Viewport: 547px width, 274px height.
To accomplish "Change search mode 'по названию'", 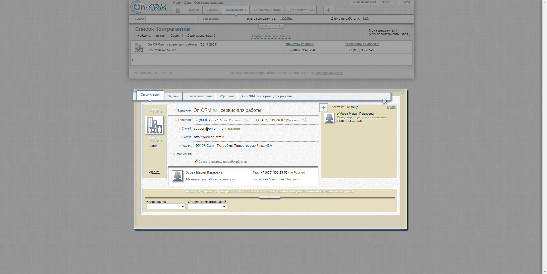I will click(x=210, y=19).
